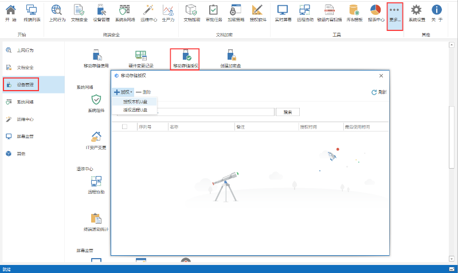Image resolution: width=458 pixels, height=273 pixels.
Task: Open 报表中心 pie chart icon
Action: coord(376,13)
